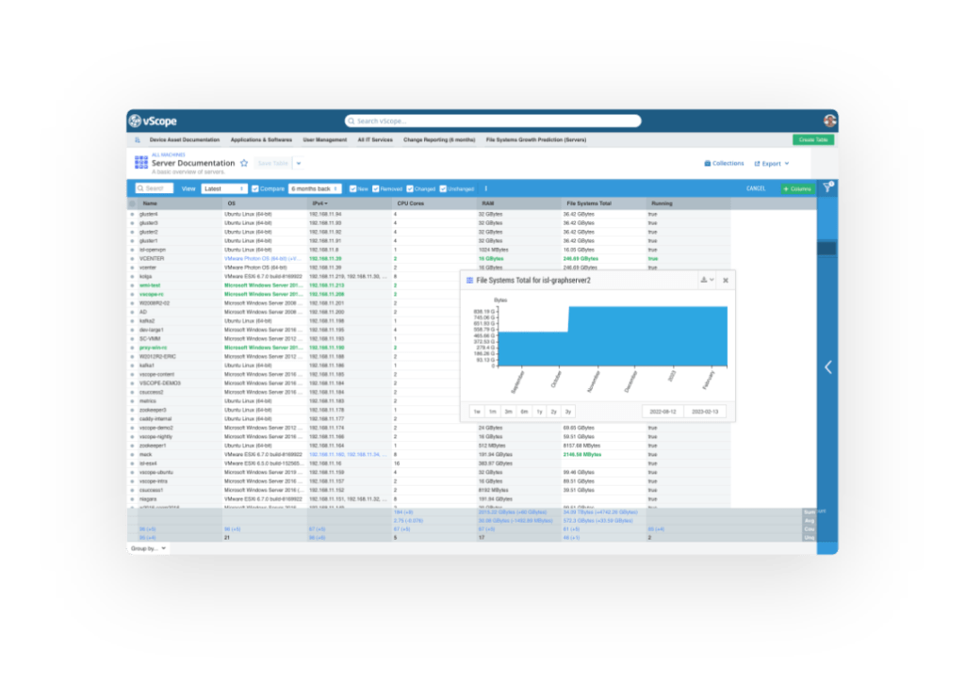Expand the side panel with left chevron
This screenshot has height=698, width=965.
(x=827, y=367)
